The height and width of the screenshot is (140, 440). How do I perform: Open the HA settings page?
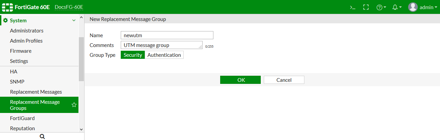click(14, 72)
